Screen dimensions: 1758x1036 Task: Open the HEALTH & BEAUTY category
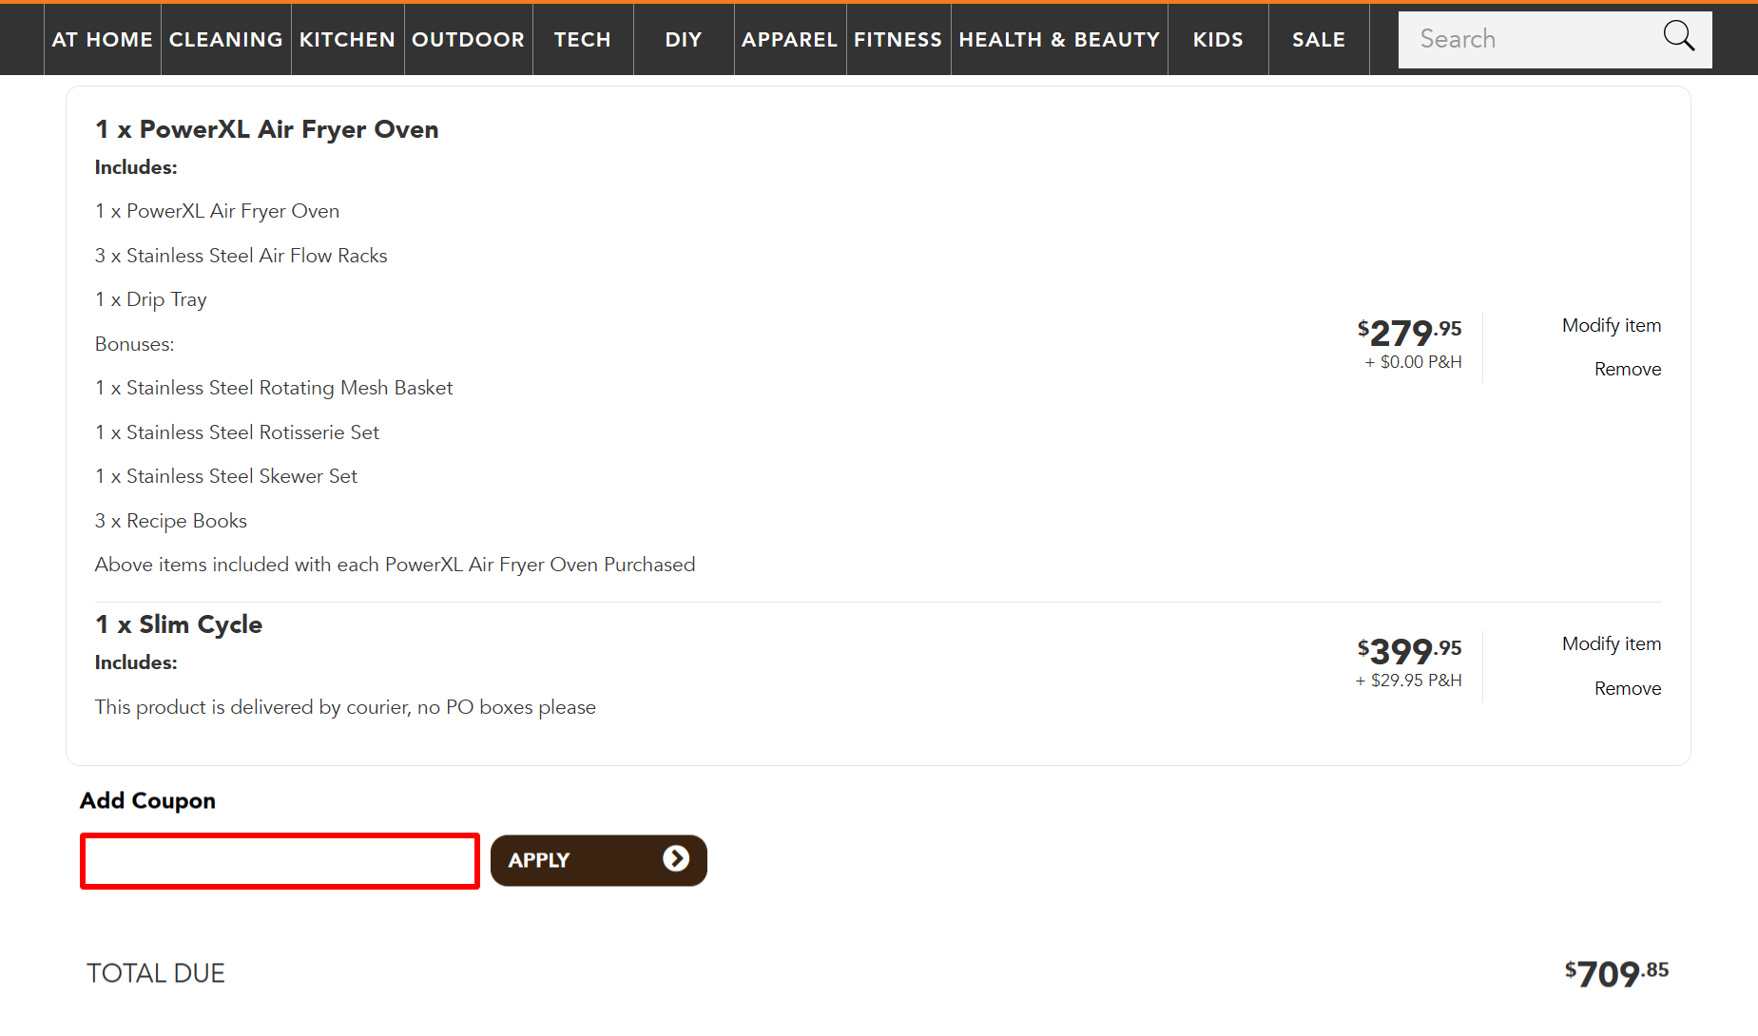pos(1058,39)
